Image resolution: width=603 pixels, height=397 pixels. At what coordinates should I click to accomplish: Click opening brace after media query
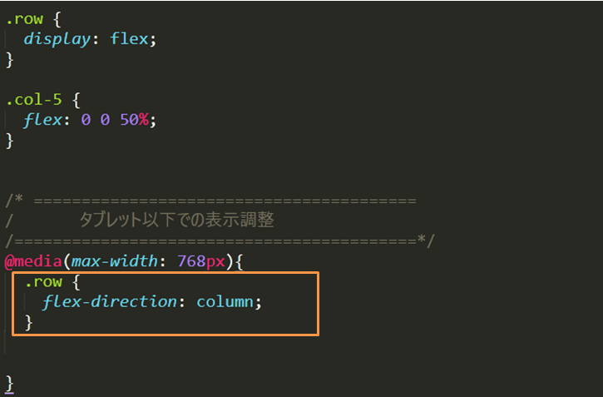click(239, 262)
